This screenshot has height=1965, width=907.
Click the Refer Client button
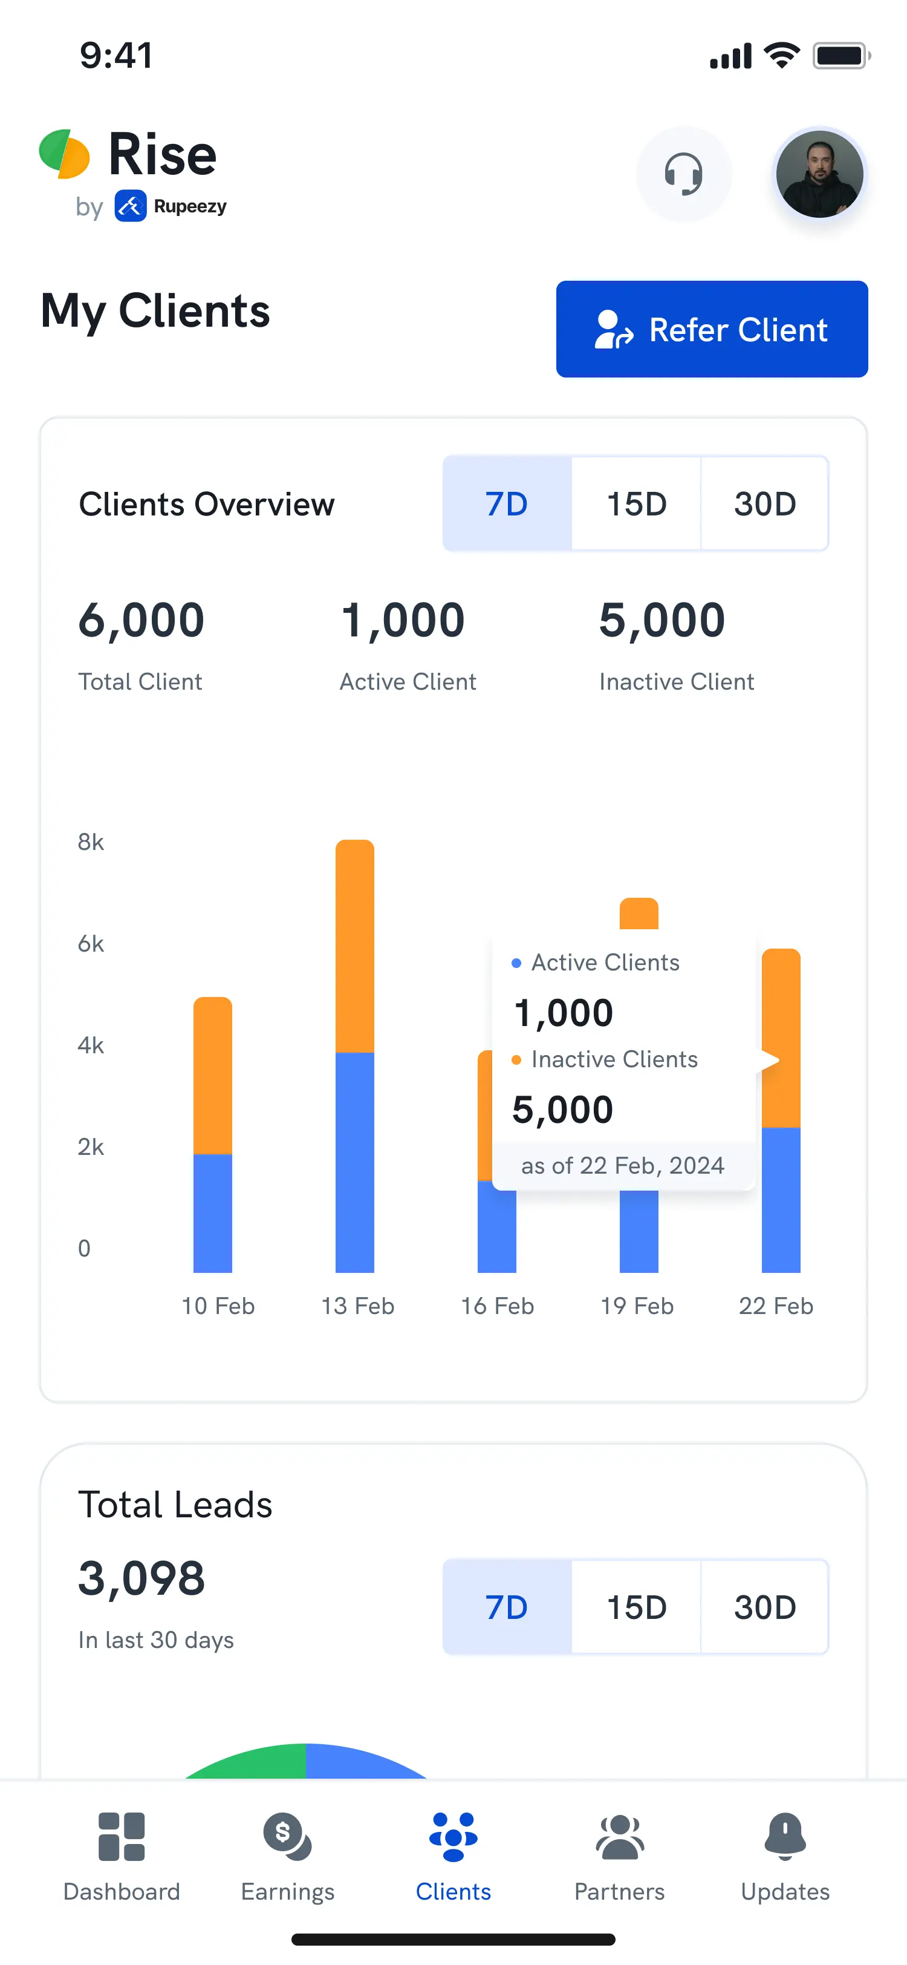[x=712, y=329]
